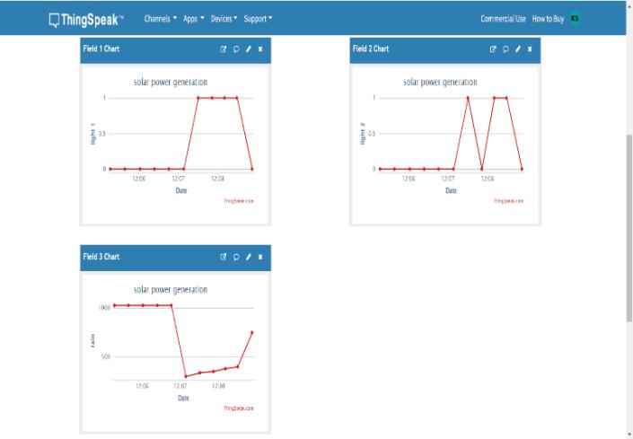Open Field 1 Chart in new window
Viewport: 633px width, 439px height.
coord(224,49)
